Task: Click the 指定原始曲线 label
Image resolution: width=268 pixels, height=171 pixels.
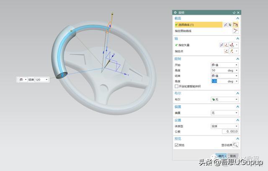Action: (183, 31)
